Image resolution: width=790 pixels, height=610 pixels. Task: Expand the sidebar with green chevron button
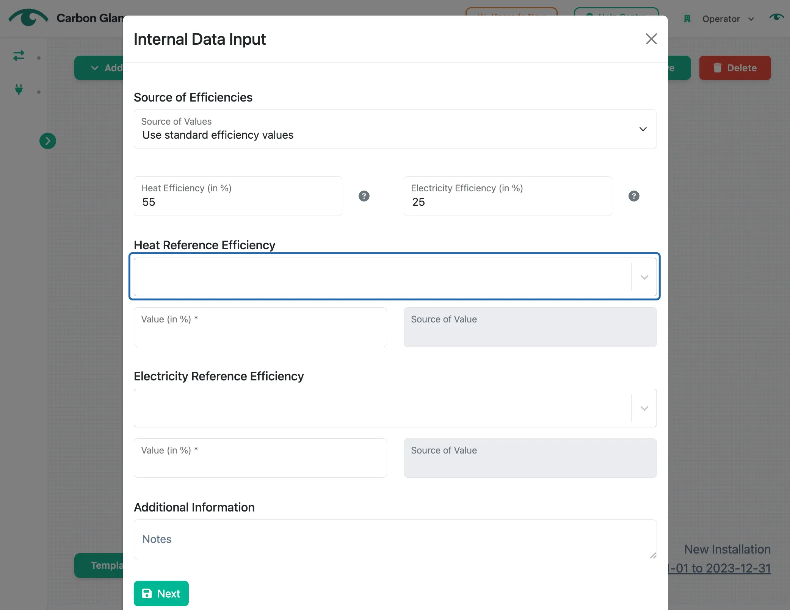[x=48, y=141]
